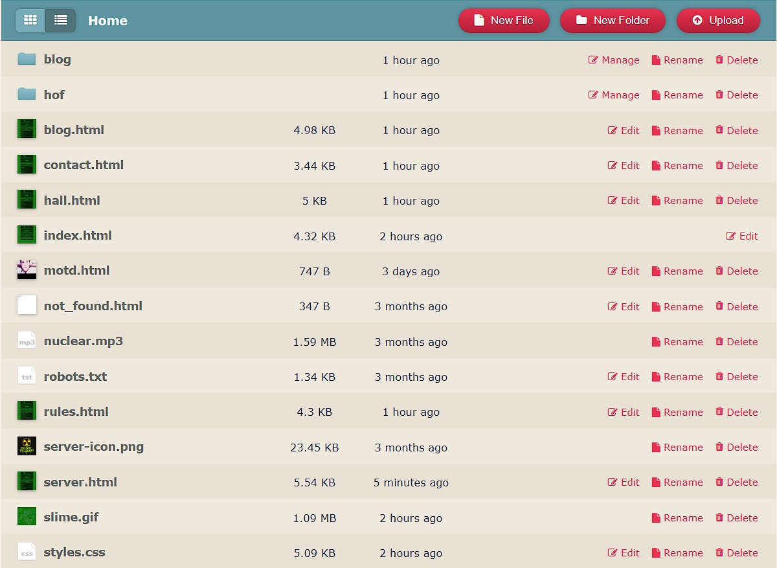The image size is (777, 568).
Task: Click the motd.html file icon
Action: coord(27,270)
